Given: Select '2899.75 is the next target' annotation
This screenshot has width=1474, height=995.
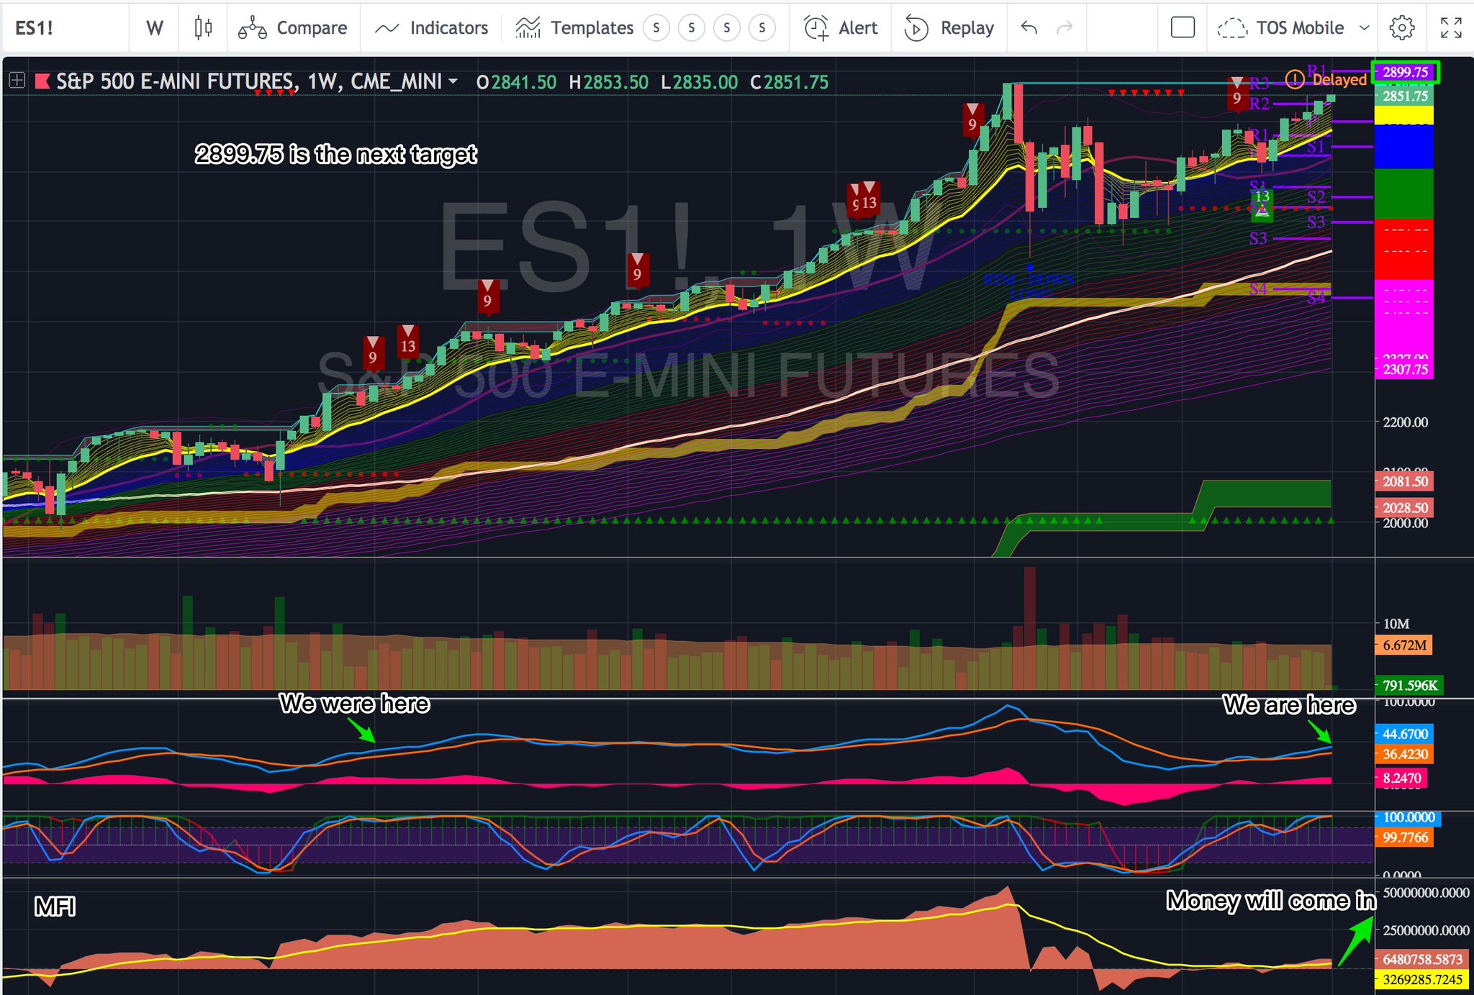Looking at the screenshot, I should (336, 154).
